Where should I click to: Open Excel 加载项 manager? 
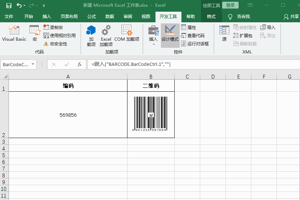tap(106, 36)
